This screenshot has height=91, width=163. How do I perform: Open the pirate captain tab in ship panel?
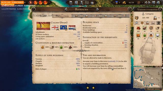[x=158, y=23]
